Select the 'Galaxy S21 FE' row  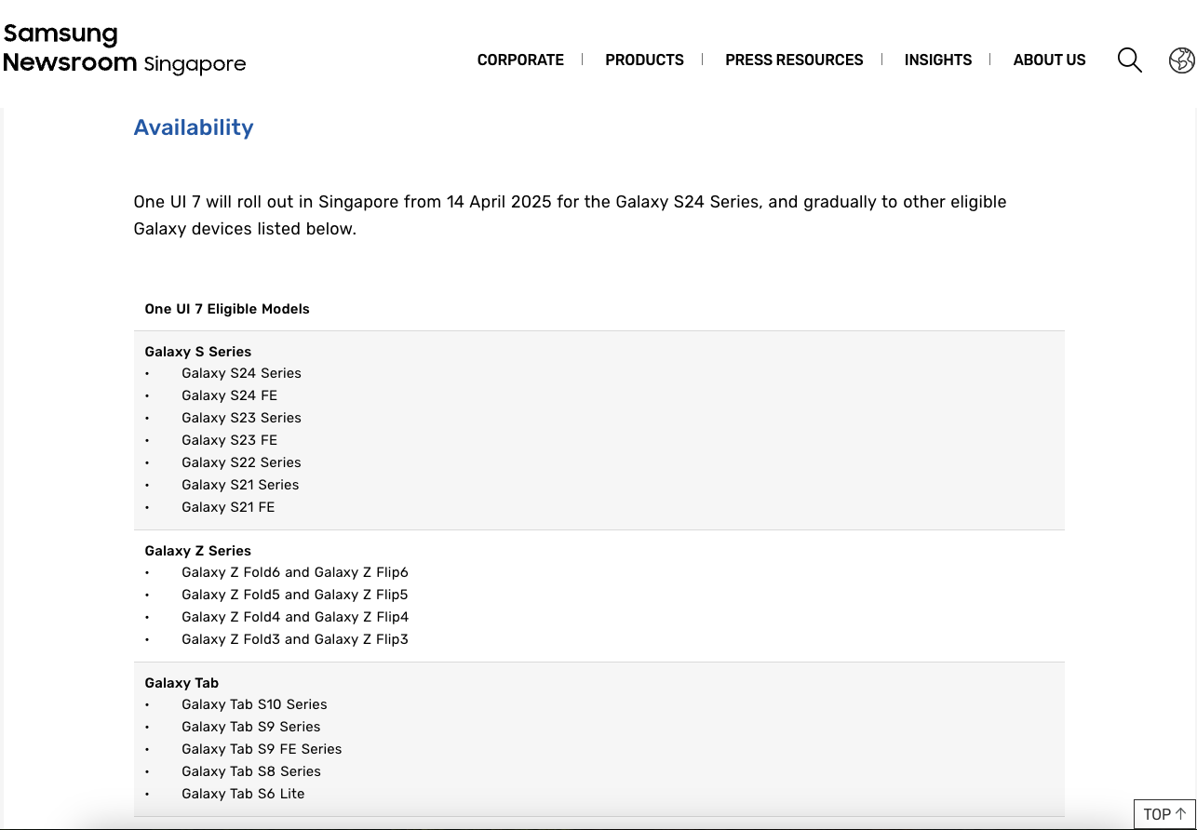[228, 507]
